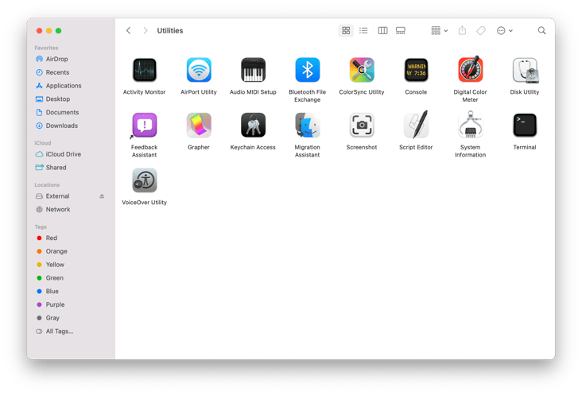This screenshot has width=582, height=395.
Task: Select the AirPort Utility icon
Action: [199, 70]
